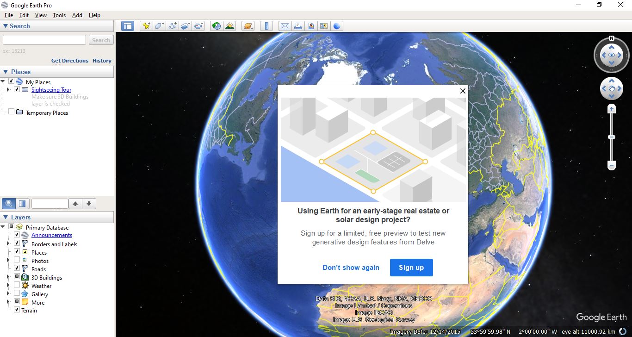This screenshot has height=337, width=632.
Task: Open the File menu
Action: tap(9, 15)
